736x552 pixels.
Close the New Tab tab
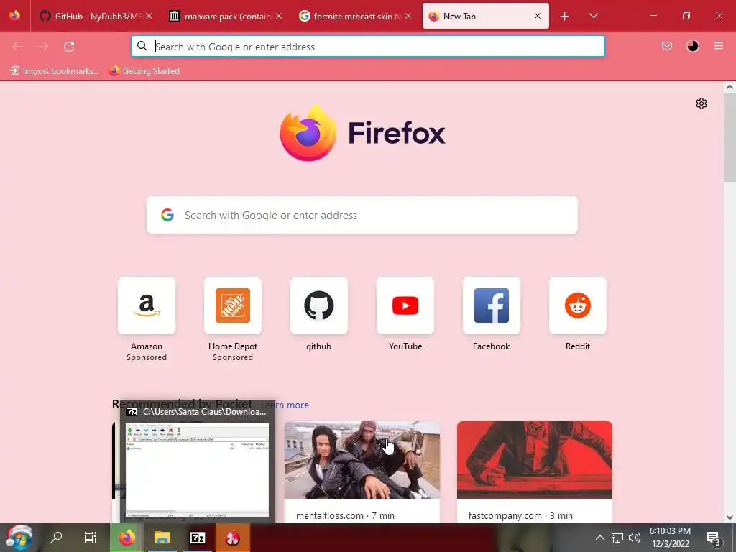538,16
